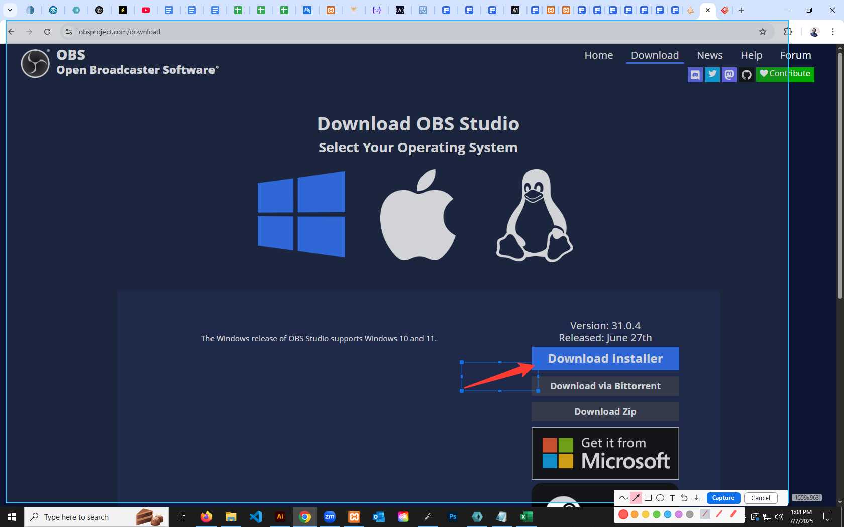
Task: Open the Chrome profile avatar
Action: coord(814,32)
